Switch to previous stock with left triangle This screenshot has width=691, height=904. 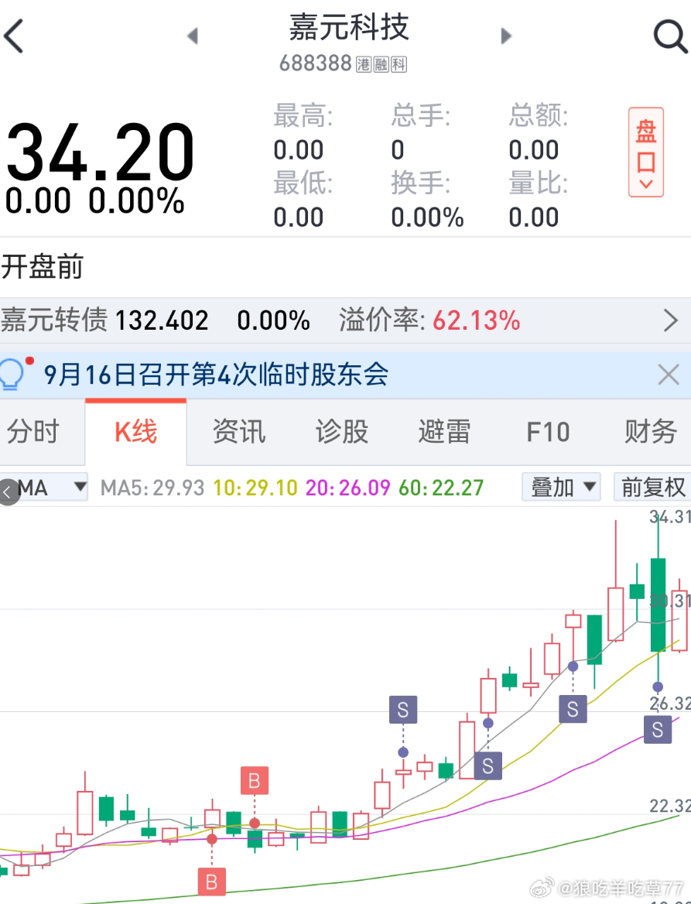coord(193,36)
